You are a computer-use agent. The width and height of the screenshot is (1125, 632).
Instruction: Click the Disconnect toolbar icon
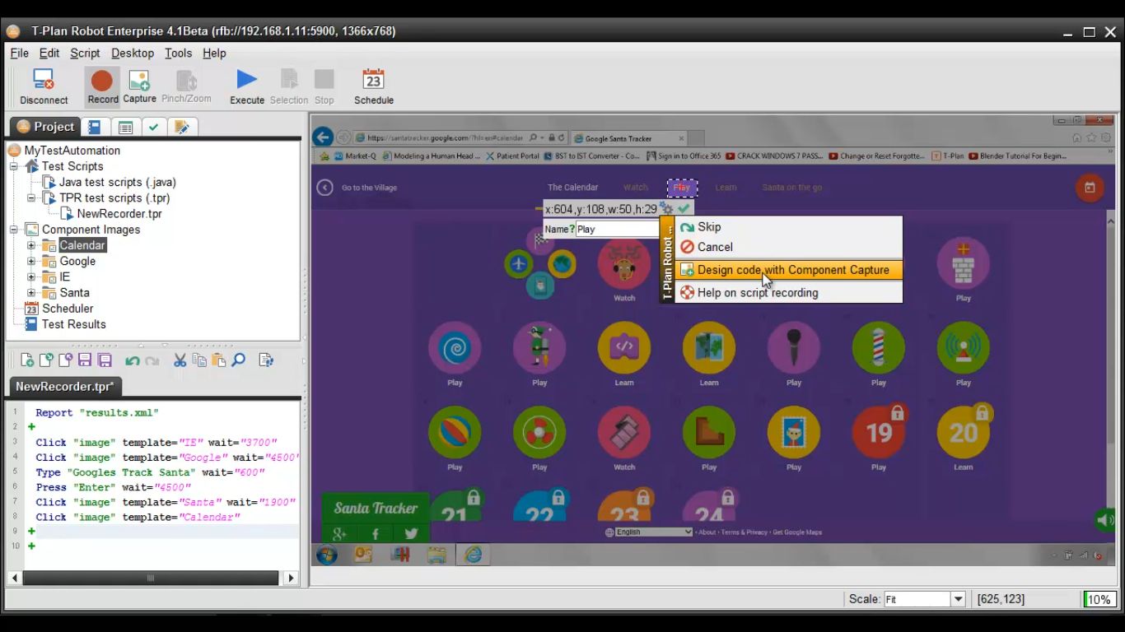[x=44, y=87]
